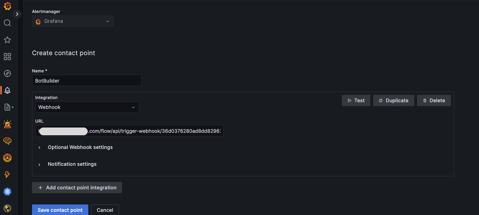Click the Add contact point integration option
479x215 pixels.
[x=77, y=188]
